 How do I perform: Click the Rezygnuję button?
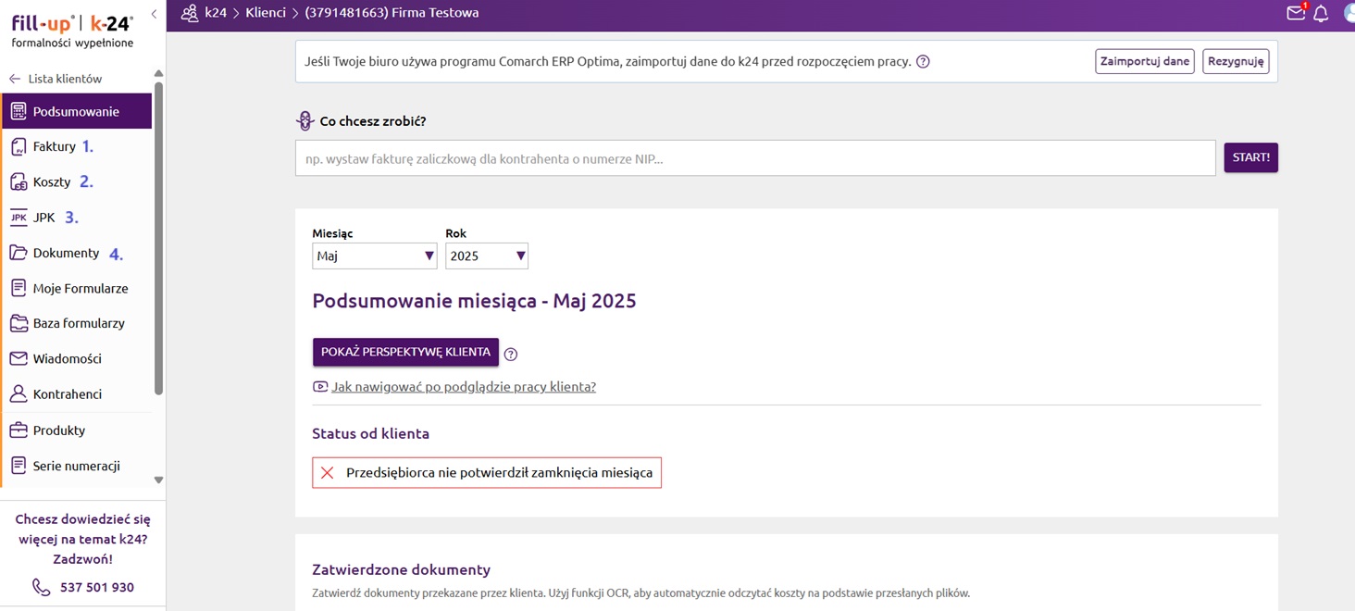coord(1236,62)
